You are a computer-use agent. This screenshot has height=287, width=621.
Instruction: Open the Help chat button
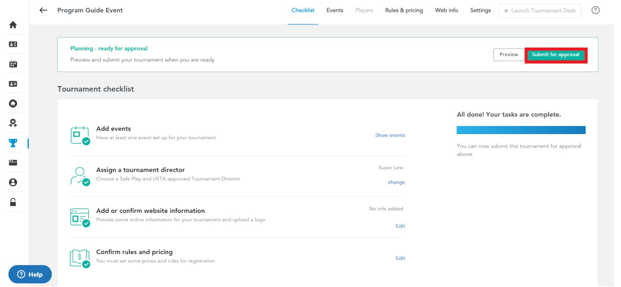click(x=30, y=274)
